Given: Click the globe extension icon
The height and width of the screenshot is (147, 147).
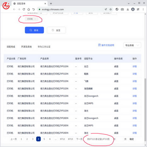Looking at the screenshot, I should pyautogui.click(x=117, y=9).
